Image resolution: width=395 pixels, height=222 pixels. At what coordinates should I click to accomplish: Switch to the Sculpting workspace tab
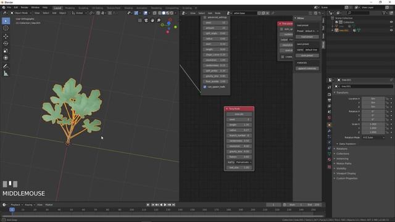[83, 8]
